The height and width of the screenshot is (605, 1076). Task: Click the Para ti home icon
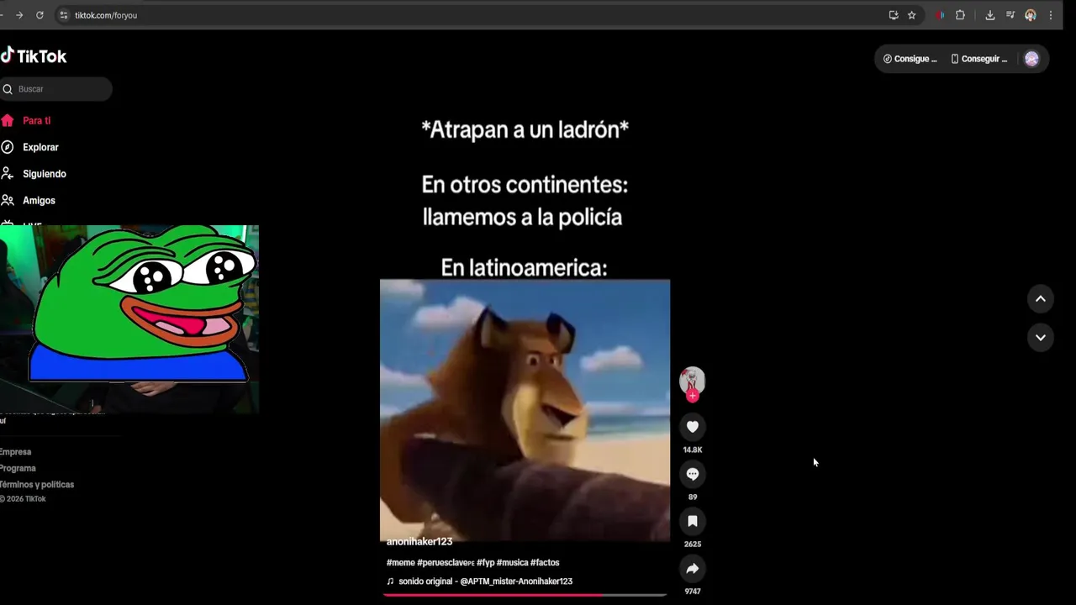point(8,120)
